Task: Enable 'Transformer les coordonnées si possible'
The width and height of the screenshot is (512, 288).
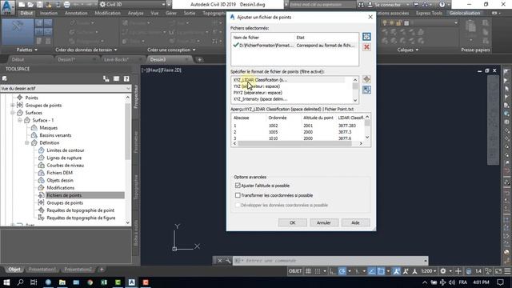Action: coord(238,195)
